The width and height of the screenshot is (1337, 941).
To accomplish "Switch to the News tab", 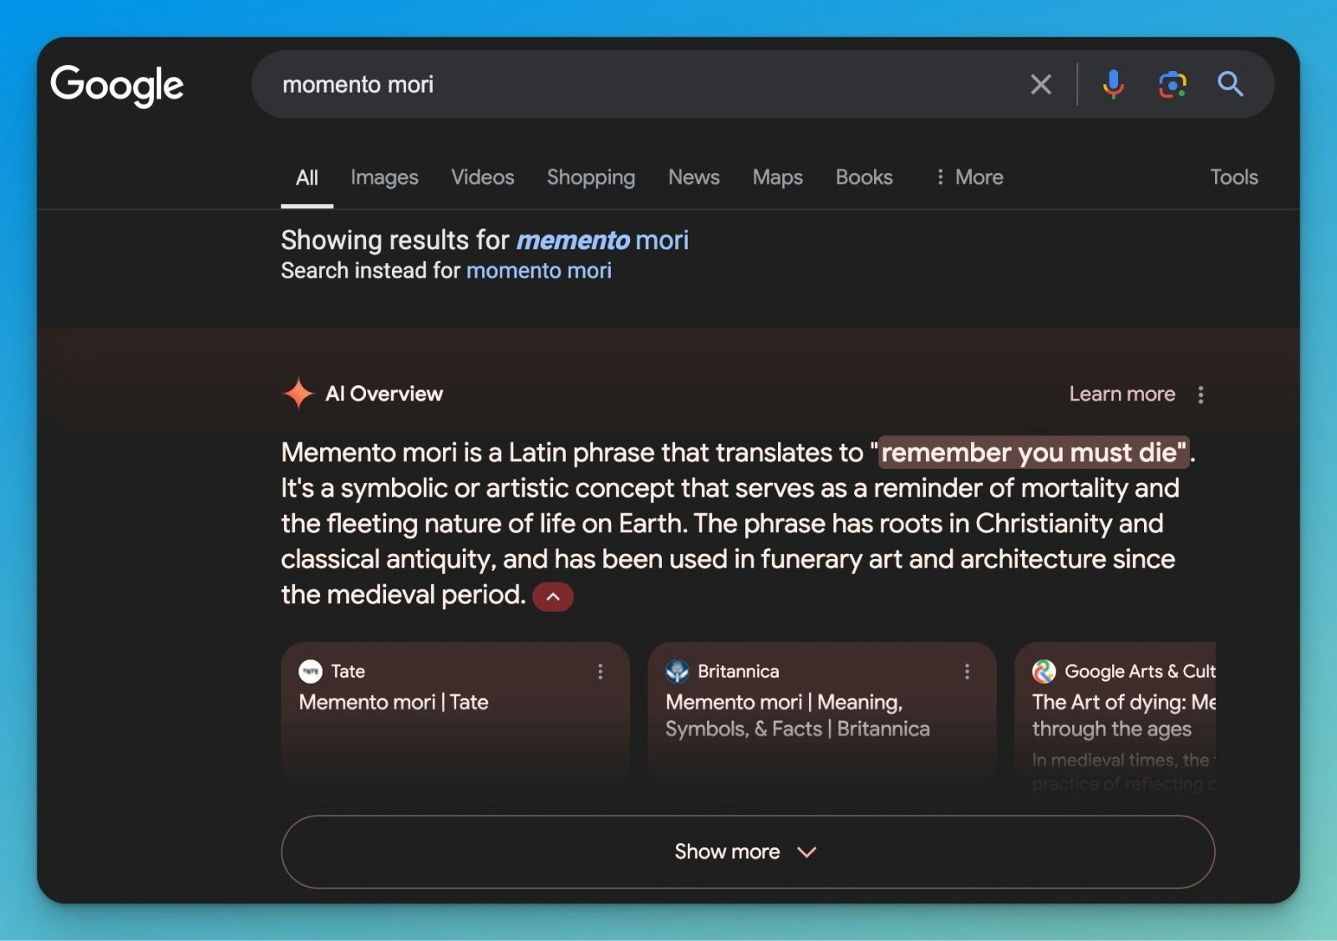I will (x=694, y=177).
